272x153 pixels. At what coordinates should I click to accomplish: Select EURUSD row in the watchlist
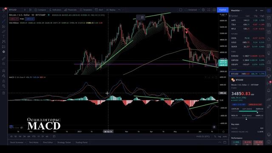[247, 56]
